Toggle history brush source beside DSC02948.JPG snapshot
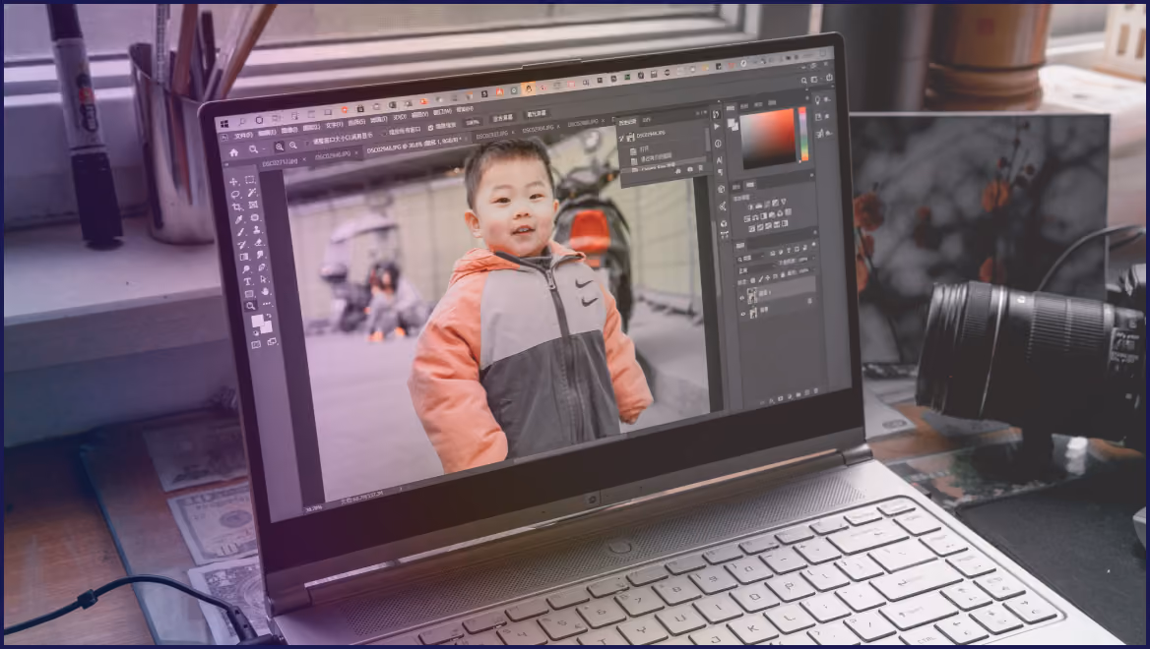Image resolution: width=1150 pixels, height=649 pixels. click(x=621, y=139)
